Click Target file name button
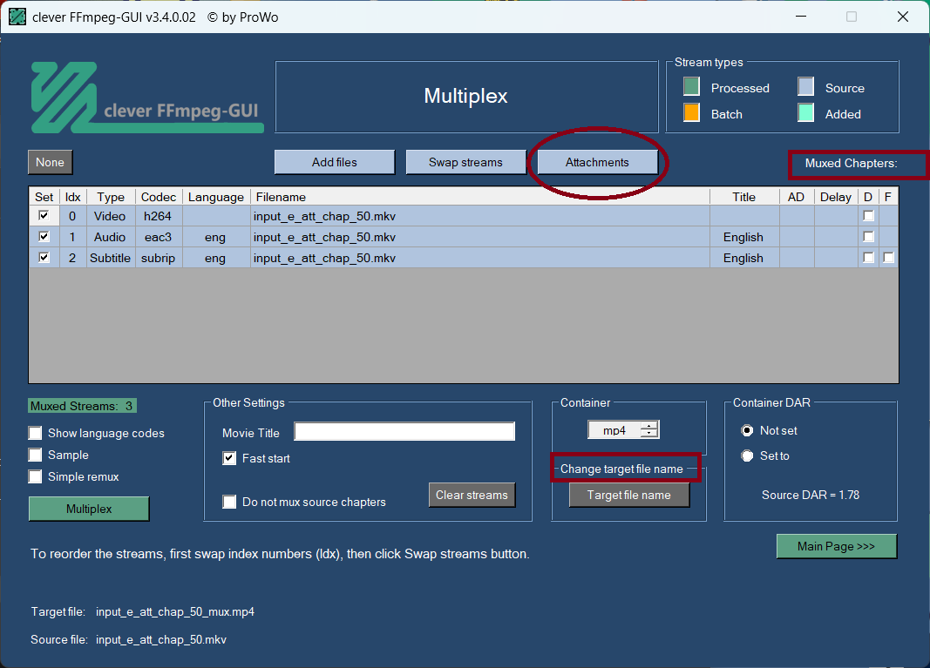 click(628, 495)
